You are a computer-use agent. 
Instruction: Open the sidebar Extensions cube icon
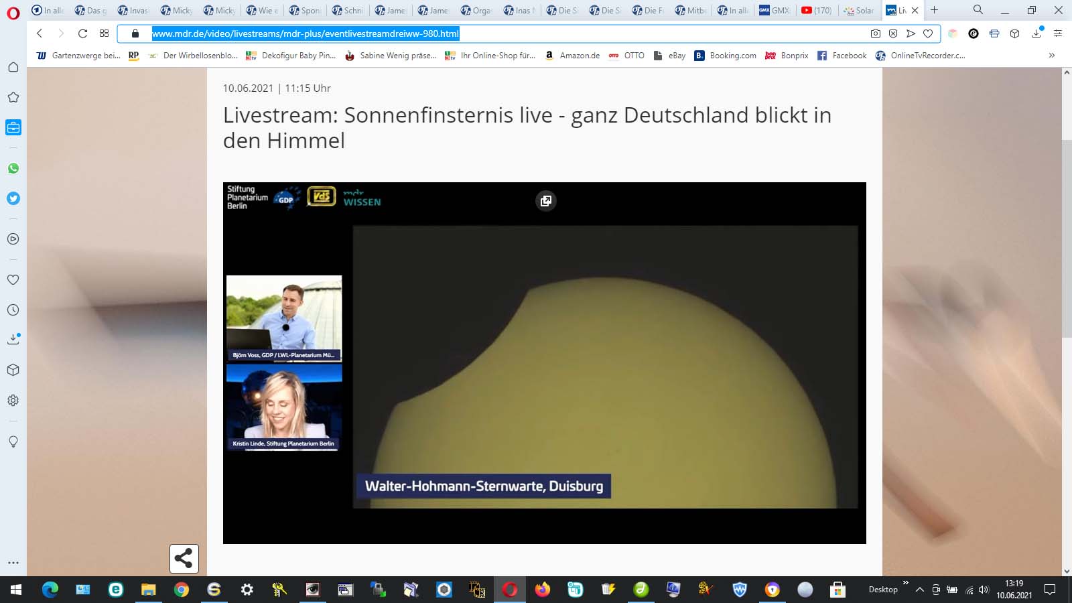pyautogui.click(x=13, y=370)
